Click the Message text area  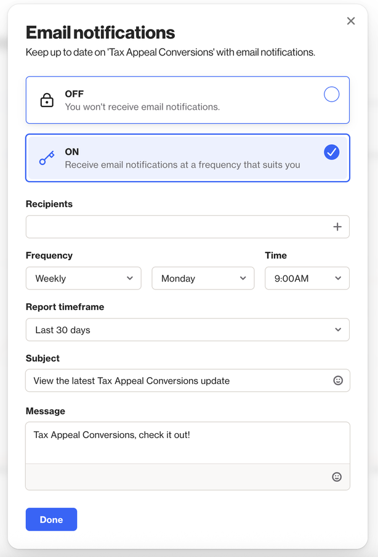click(187, 443)
